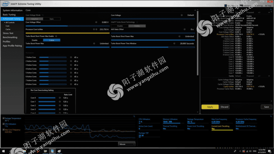Open info icon for Core Voltage Offset
This screenshot has height=154, width=274.
pyautogui.click(x=96, y=22)
